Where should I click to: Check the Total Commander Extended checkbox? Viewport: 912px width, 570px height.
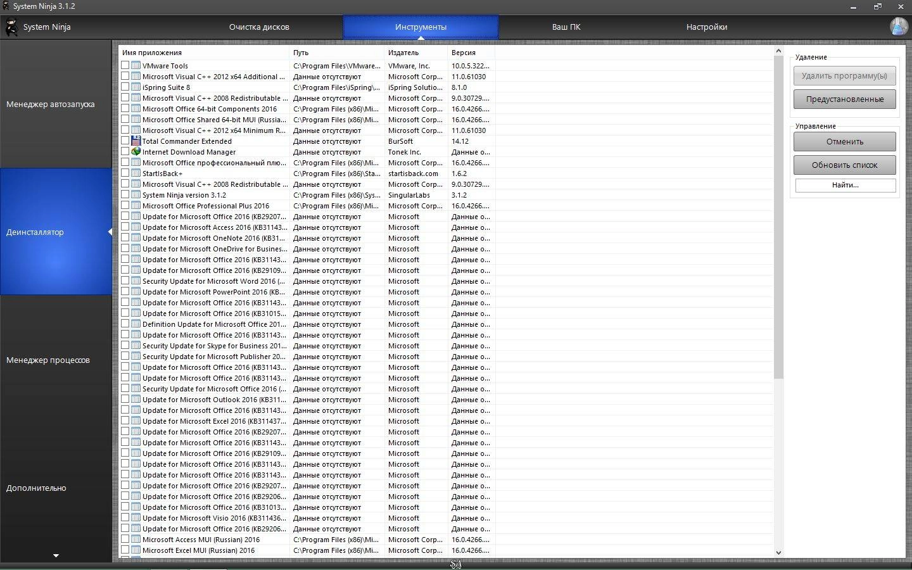tap(125, 141)
